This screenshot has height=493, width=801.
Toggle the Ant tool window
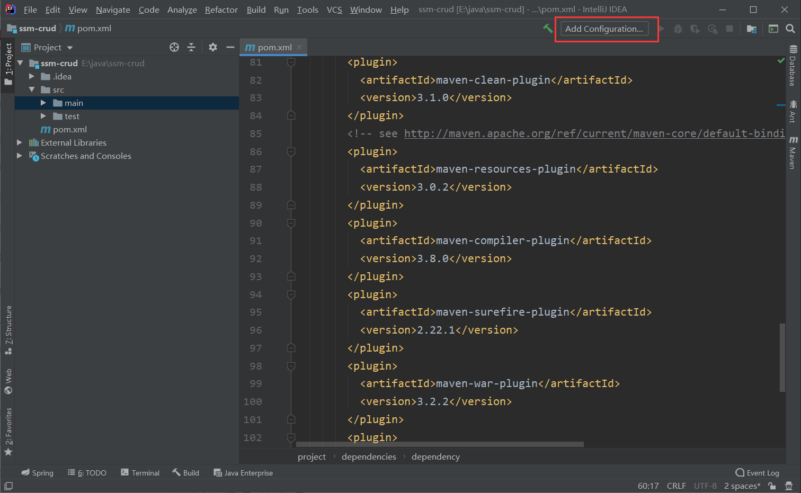[x=793, y=112]
